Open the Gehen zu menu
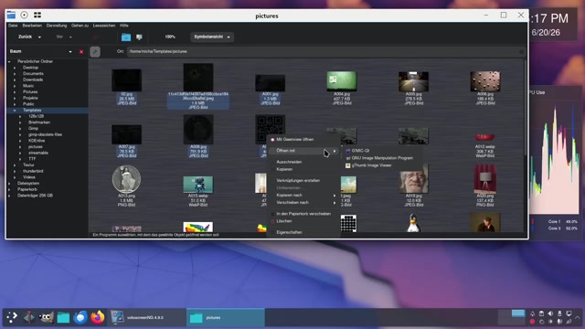Image resolution: width=585 pixels, height=329 pixels. click(80, 26)
